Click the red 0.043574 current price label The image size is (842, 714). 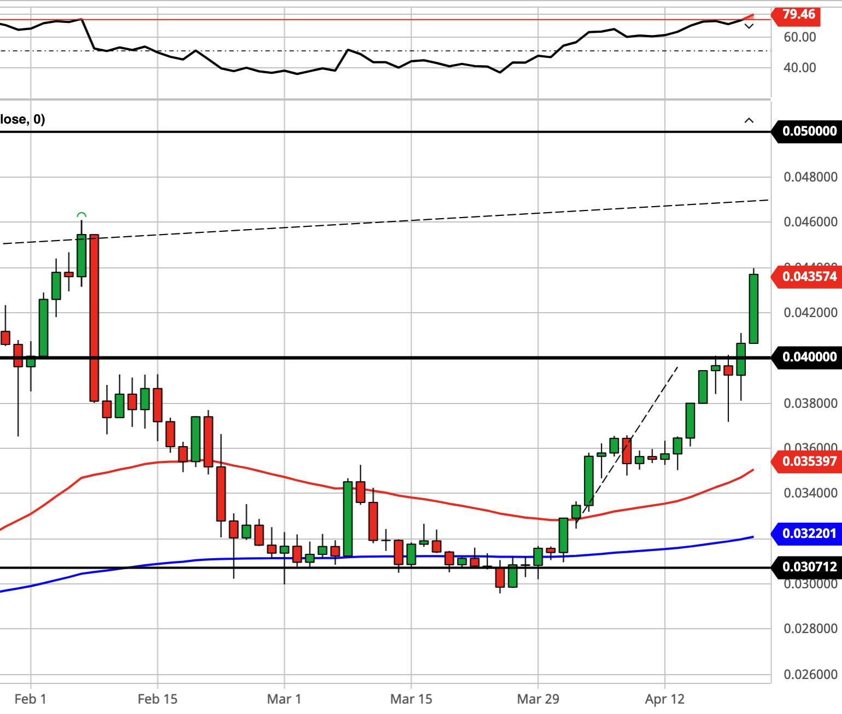pyautogui.click(x=807, y=277)
